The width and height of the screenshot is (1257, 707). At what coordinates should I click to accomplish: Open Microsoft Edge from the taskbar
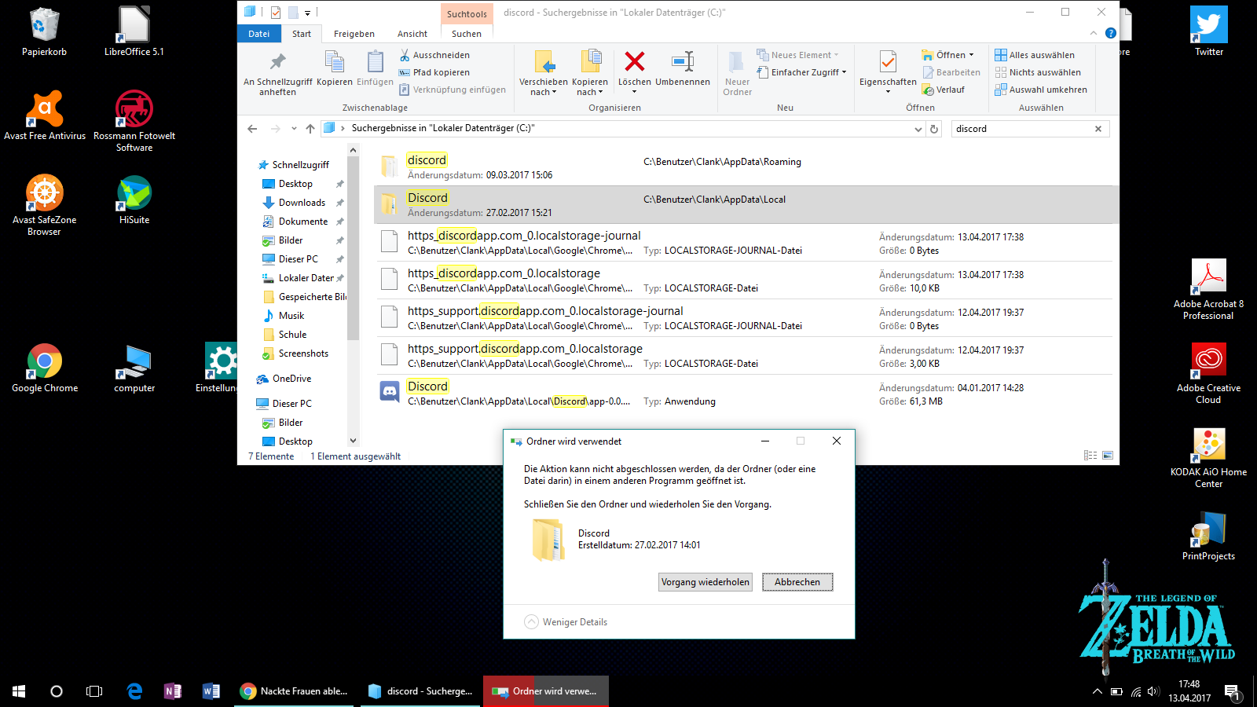(x=134, y=691)
